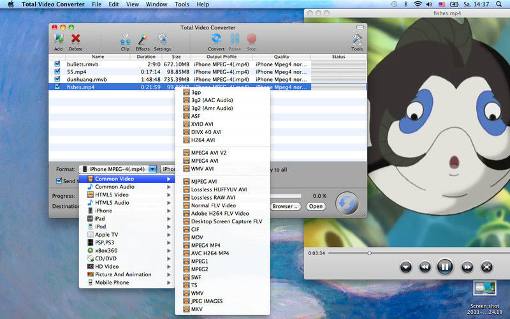Open the Screen shot file on the desktop
Screen dimensions: 510x319
[x=484, y=288]
